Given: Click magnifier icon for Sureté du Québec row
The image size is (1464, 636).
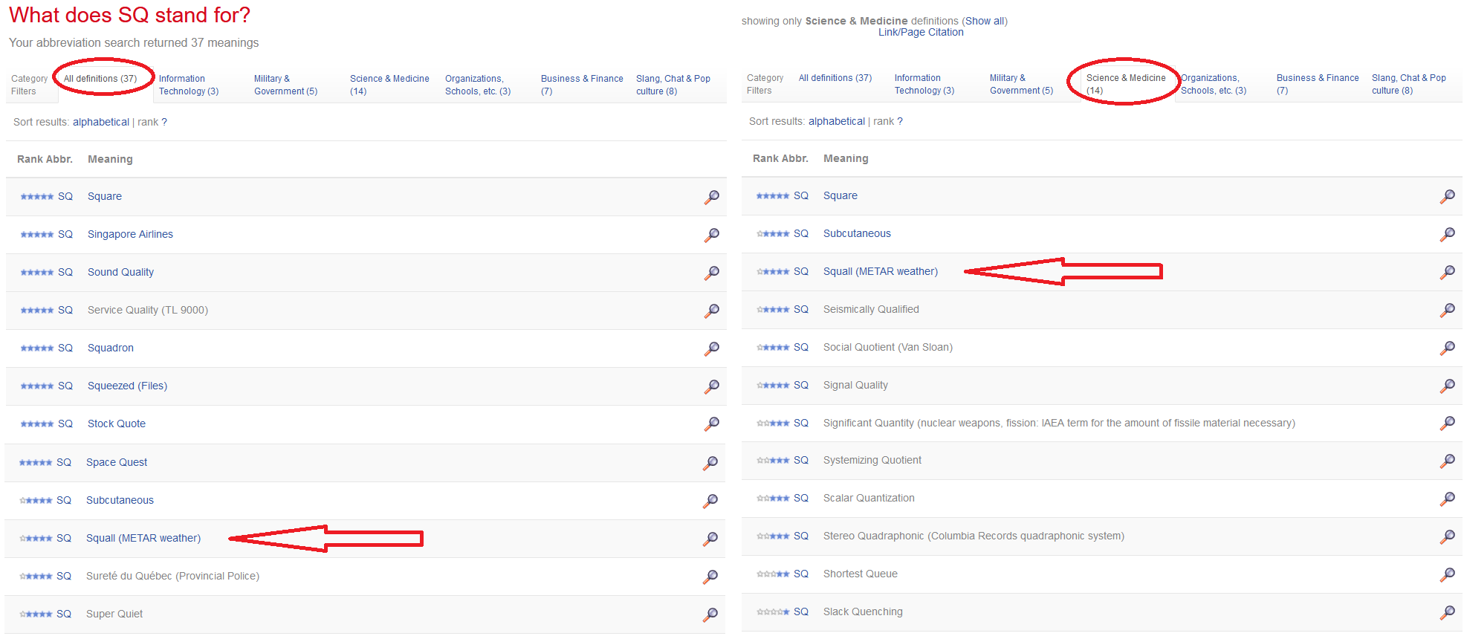Looking at the screenshot, I should pyautogui.click(x=710, y=577).
